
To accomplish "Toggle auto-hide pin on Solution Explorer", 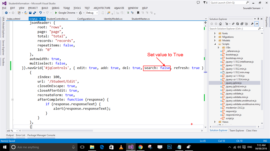I will (x=258, y=19).
